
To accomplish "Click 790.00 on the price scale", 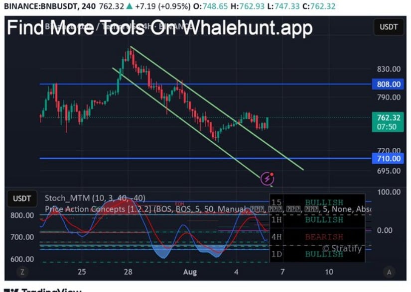I will [389, 97].
